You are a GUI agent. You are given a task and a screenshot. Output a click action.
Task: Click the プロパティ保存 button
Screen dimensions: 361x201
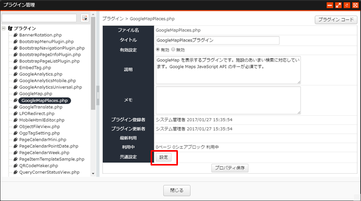click(x=230, y=168)
